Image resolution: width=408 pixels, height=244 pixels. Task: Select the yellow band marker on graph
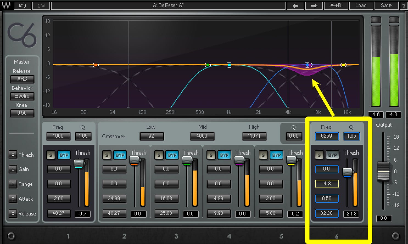tap(343, 65)
